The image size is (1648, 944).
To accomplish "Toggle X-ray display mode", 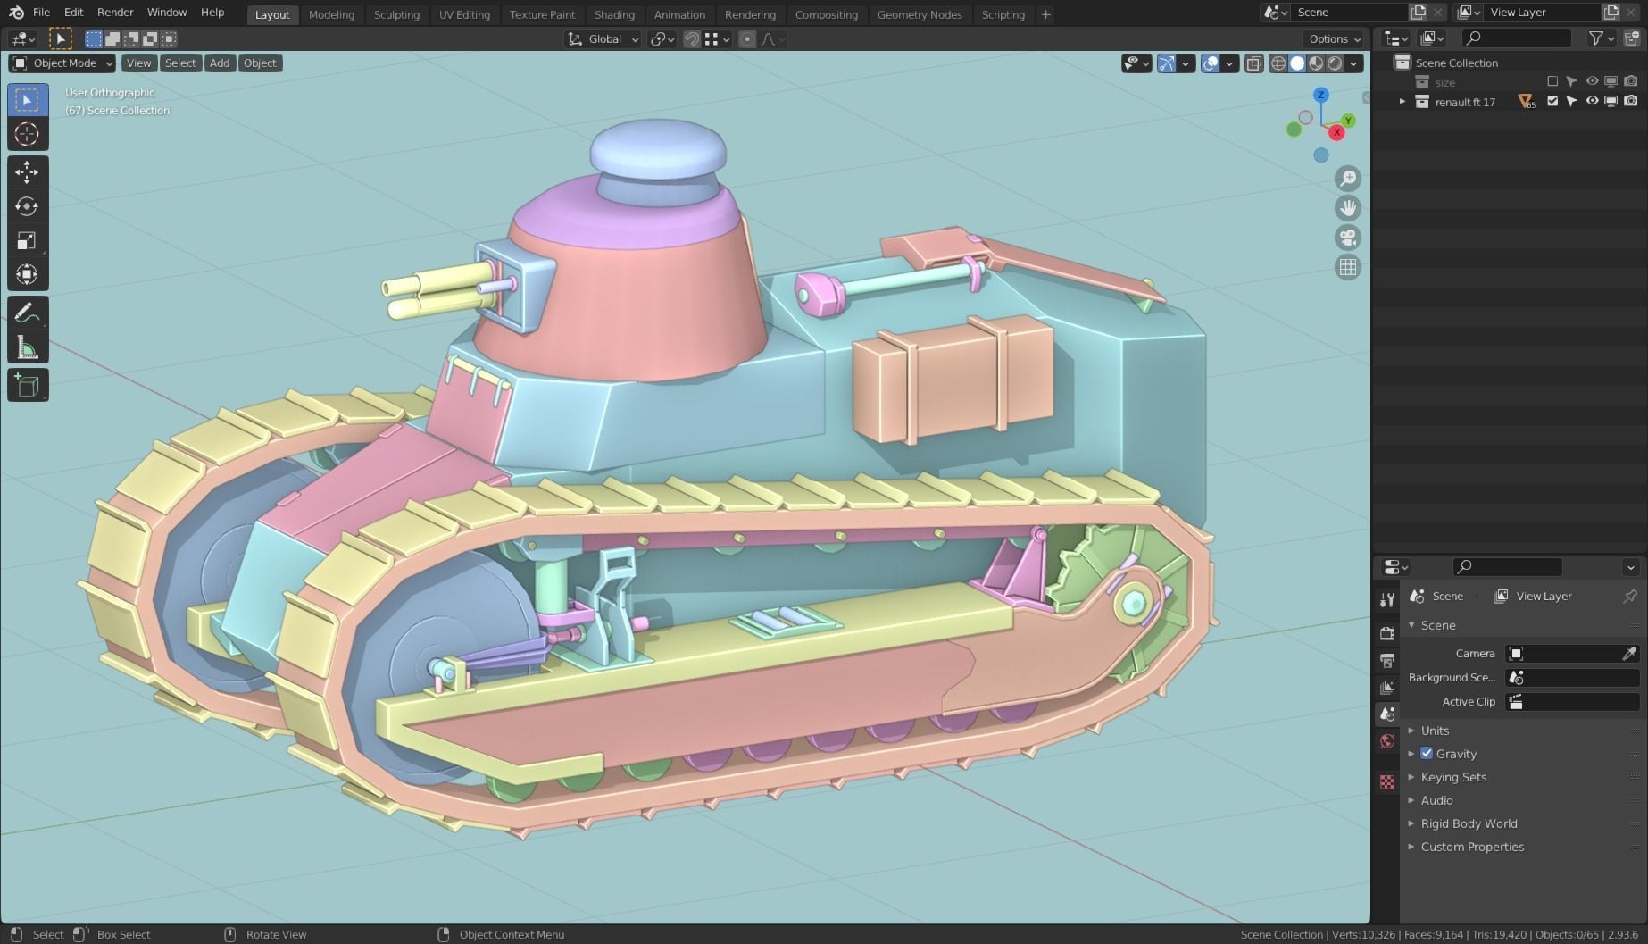I will (1254, 63).
